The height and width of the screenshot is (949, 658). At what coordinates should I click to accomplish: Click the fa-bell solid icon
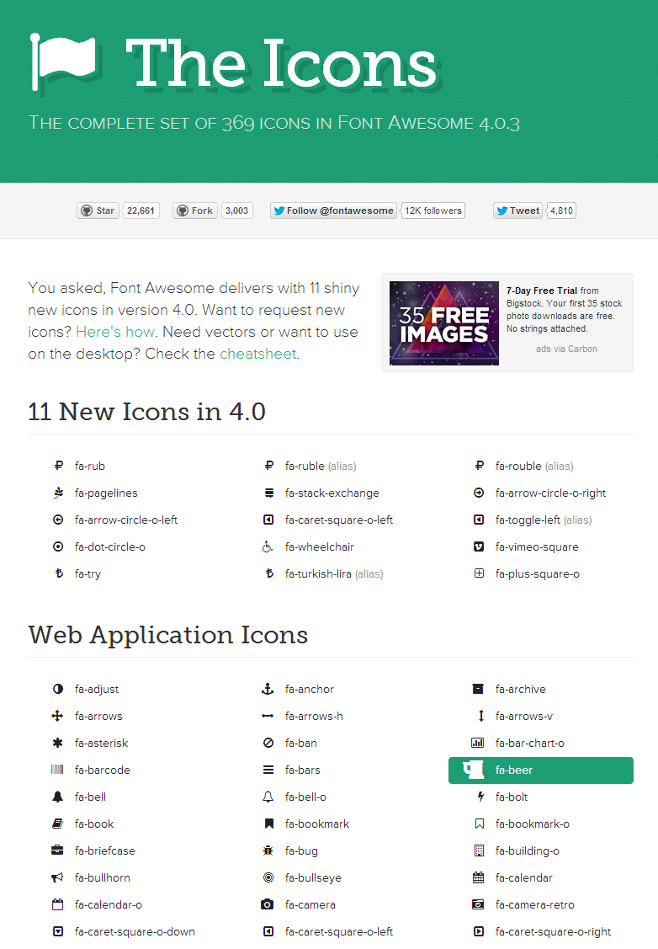coord(58,797)
